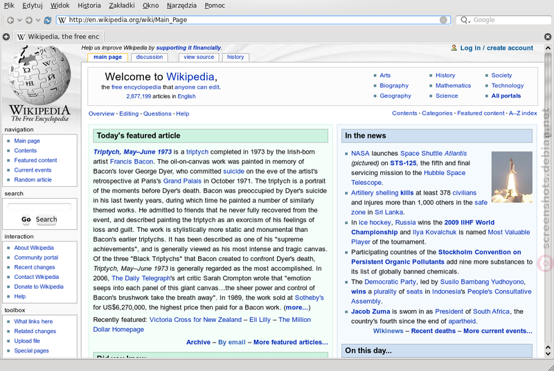
Task: Click the Featured content link in the top-right row
Action: 481,114
